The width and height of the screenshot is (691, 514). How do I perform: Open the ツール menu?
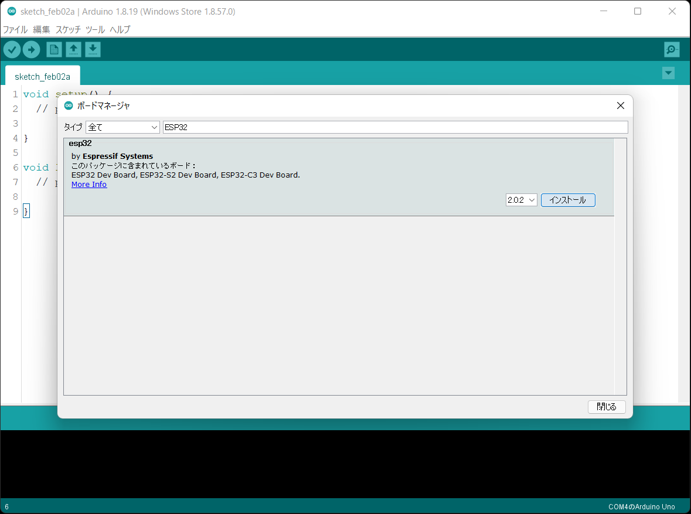[95, 29]
